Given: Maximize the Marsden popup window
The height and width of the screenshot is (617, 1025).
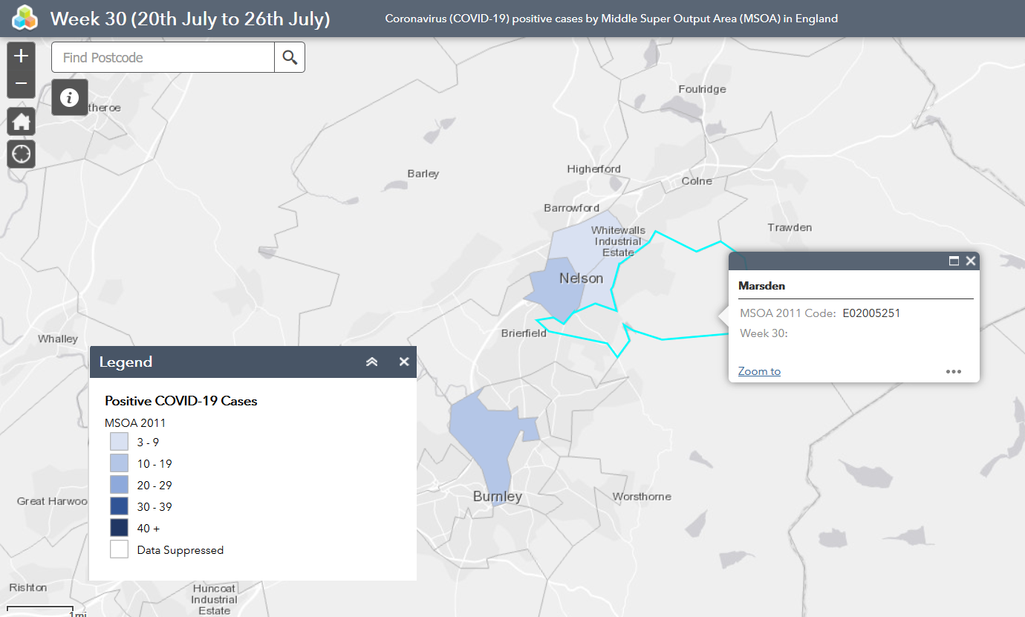Looking at the screenshot, I should point(954,261).
